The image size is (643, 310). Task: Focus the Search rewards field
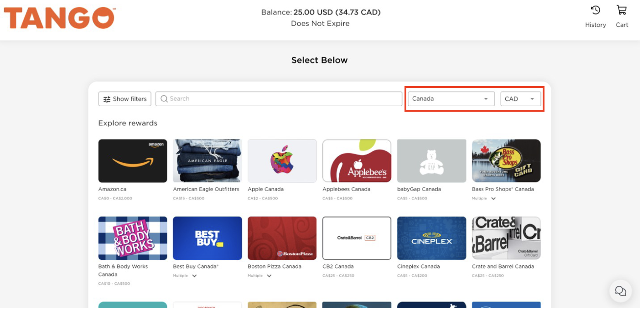point(280,99)
